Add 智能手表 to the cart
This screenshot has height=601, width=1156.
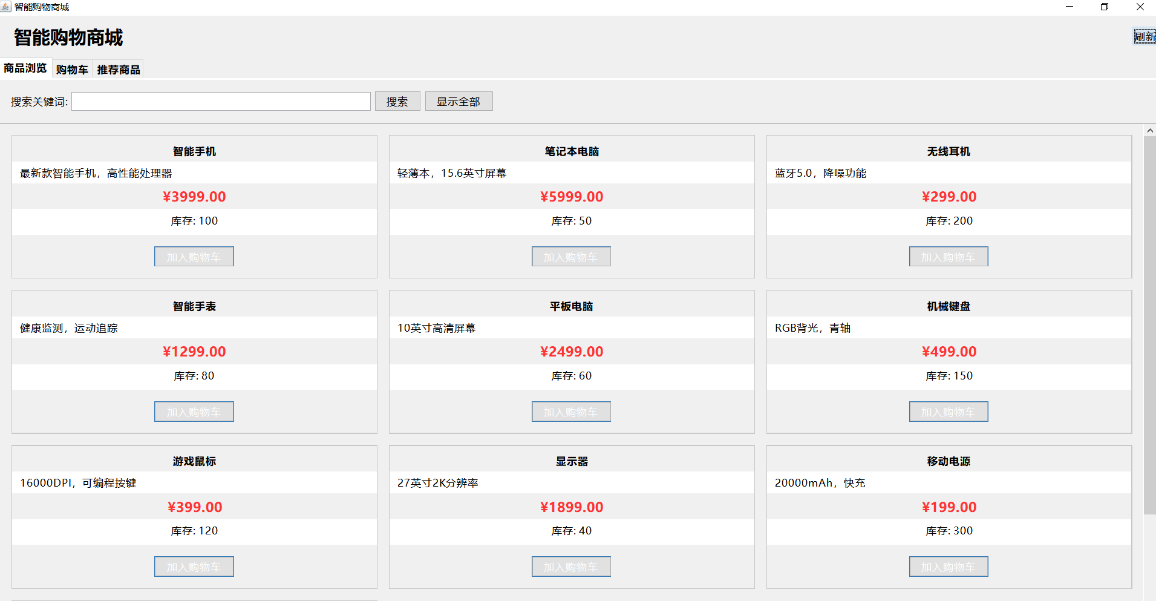coord(194,412)
